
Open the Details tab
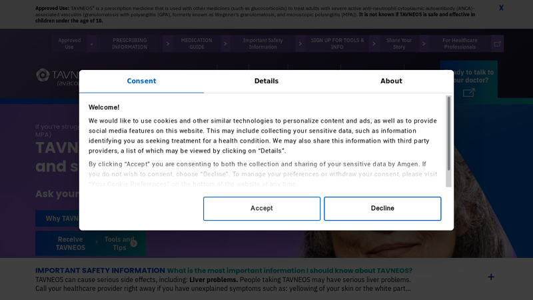266,81
